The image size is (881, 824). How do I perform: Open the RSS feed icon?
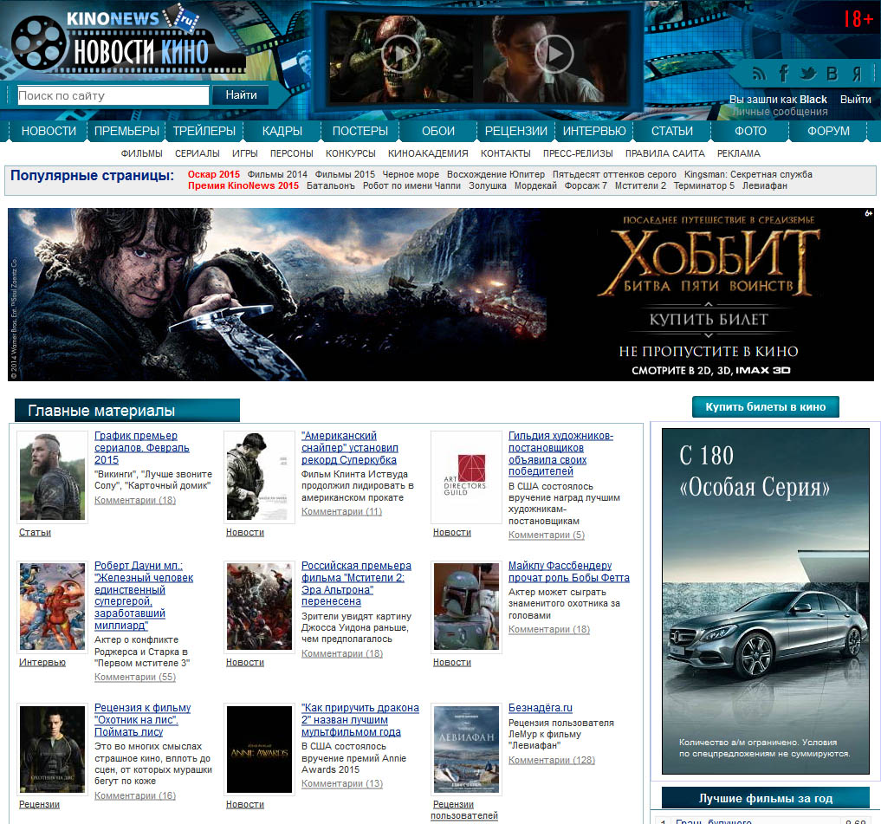pyautogui.click(x=759, y=74)
